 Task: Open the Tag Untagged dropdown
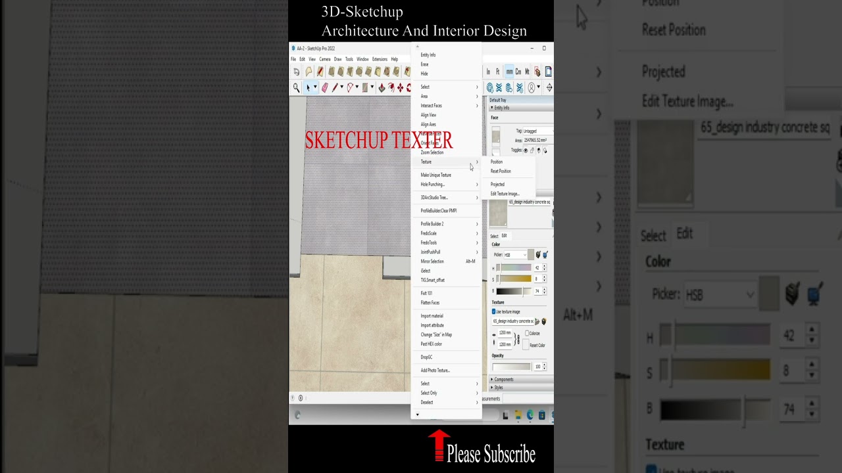(538, 131)
